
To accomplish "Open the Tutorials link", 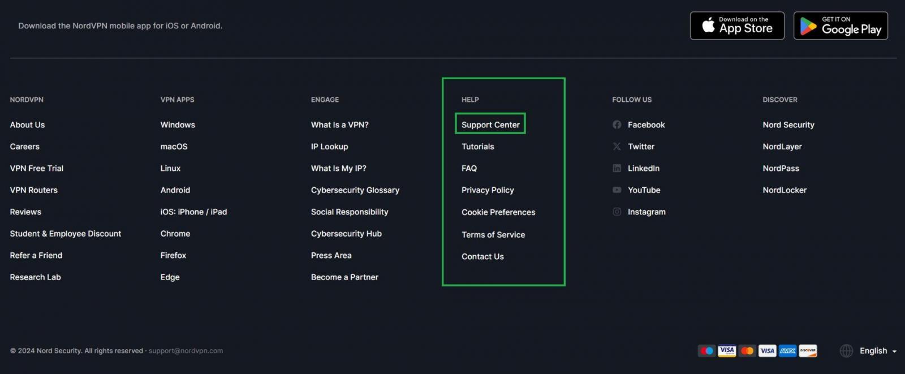I will pos(478,147).
